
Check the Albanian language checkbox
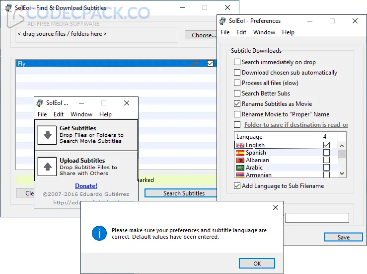tap(326, 160)
